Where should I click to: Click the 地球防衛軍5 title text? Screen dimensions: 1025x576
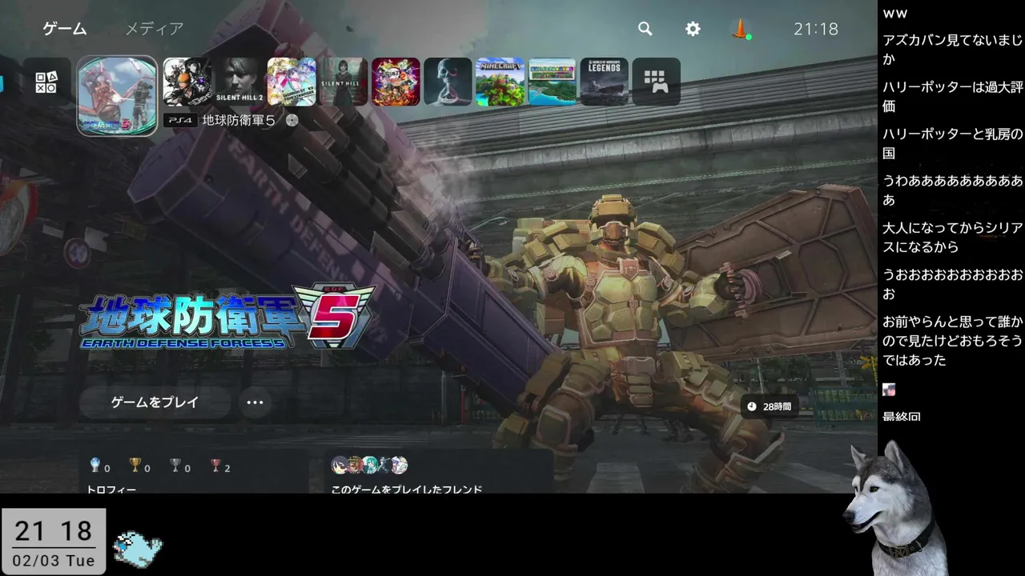[239, 120]
